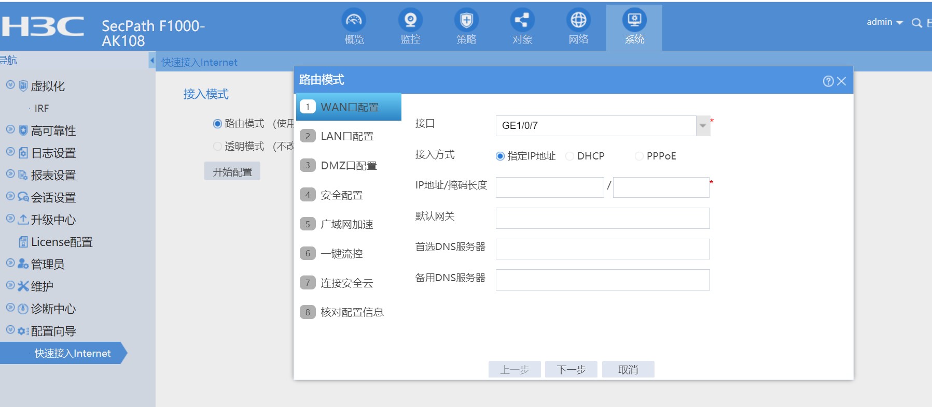Viewport: 932px width, 407px height.
Task: Click the 高可靠性 shield icon
Action: [23, 130]
